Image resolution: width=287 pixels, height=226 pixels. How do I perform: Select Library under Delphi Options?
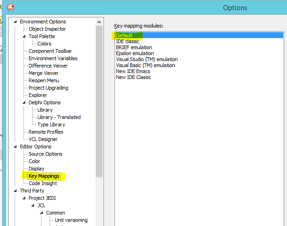coord(45,110)
